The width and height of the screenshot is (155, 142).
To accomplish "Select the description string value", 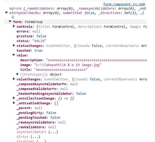I will 96,60.
